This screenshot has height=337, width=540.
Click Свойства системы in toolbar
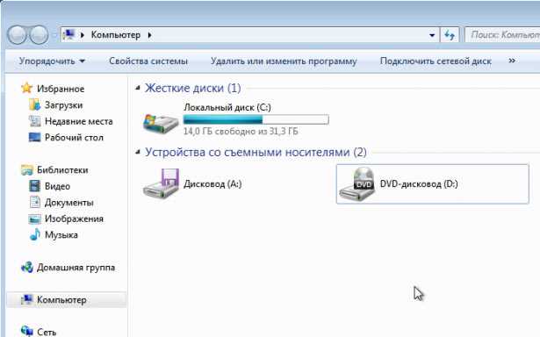[148, 61]
